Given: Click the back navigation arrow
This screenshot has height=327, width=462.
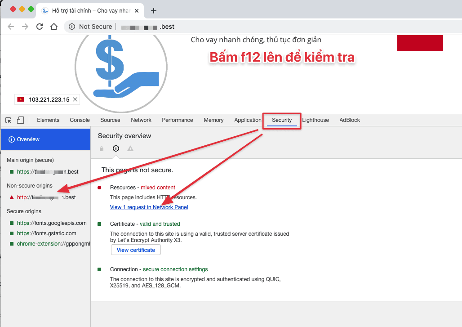Looking at the screenshot, I should (10, 27).
